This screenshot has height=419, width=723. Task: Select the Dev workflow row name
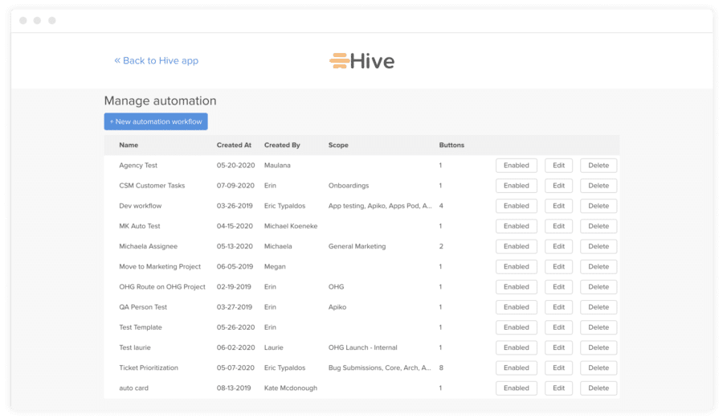140,206
